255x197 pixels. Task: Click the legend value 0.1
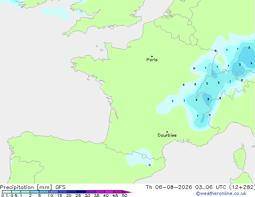[x=5, y=195]
